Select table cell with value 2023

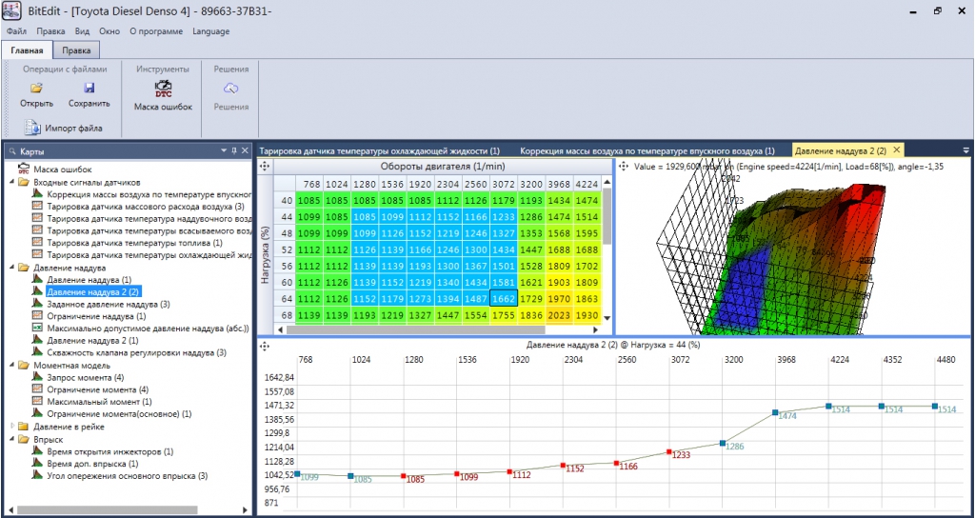point(559,316)
